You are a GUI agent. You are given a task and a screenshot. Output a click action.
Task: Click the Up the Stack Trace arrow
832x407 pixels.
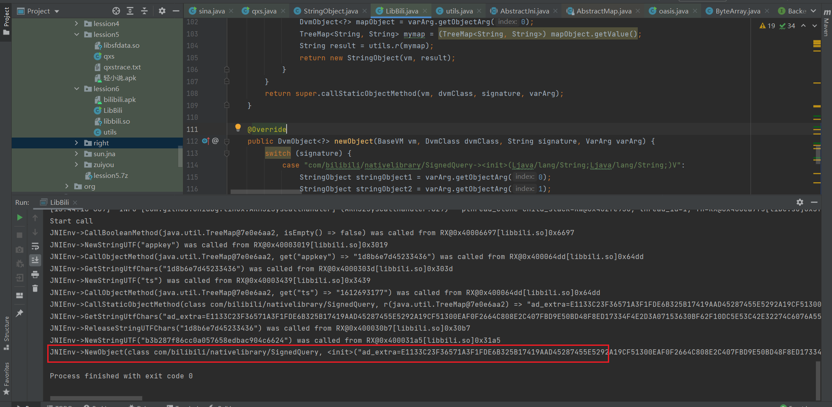35,217
